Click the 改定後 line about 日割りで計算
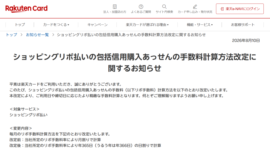Image resolution: width=270 pixels, height=153 pixels. 85,145
